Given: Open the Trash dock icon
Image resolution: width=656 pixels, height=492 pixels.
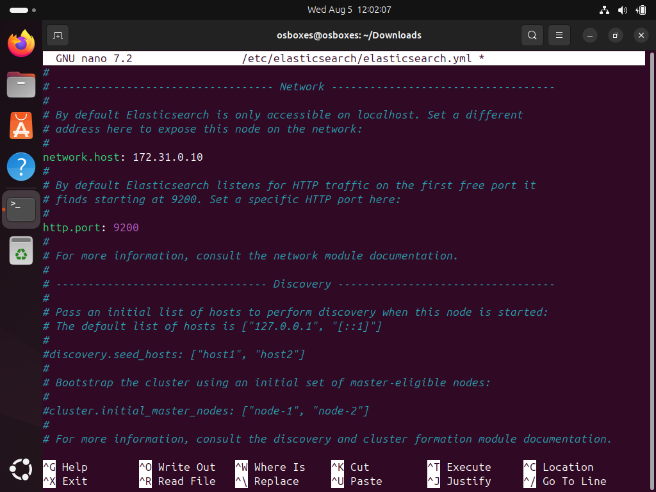Looking at the screenshot, I should coord(21,250).
